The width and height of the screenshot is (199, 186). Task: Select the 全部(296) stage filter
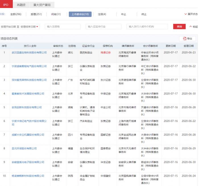point(16,14)
